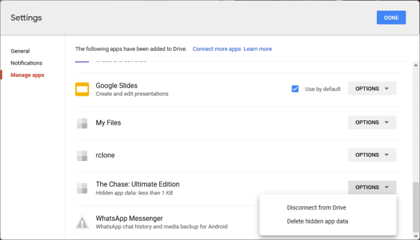Click the My Files app name
Viewport: 420px width, 240px height.
point(108,123)
